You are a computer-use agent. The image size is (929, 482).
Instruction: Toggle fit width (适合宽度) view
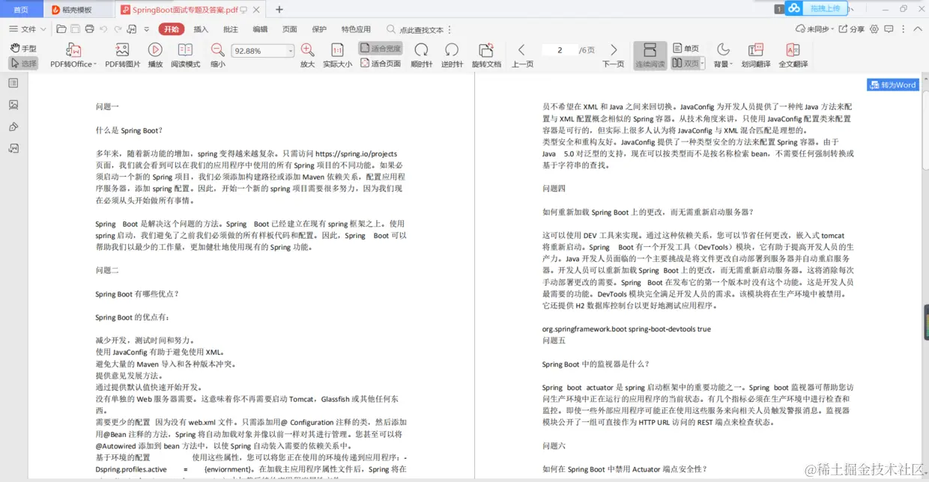click(x=381, y=49)
